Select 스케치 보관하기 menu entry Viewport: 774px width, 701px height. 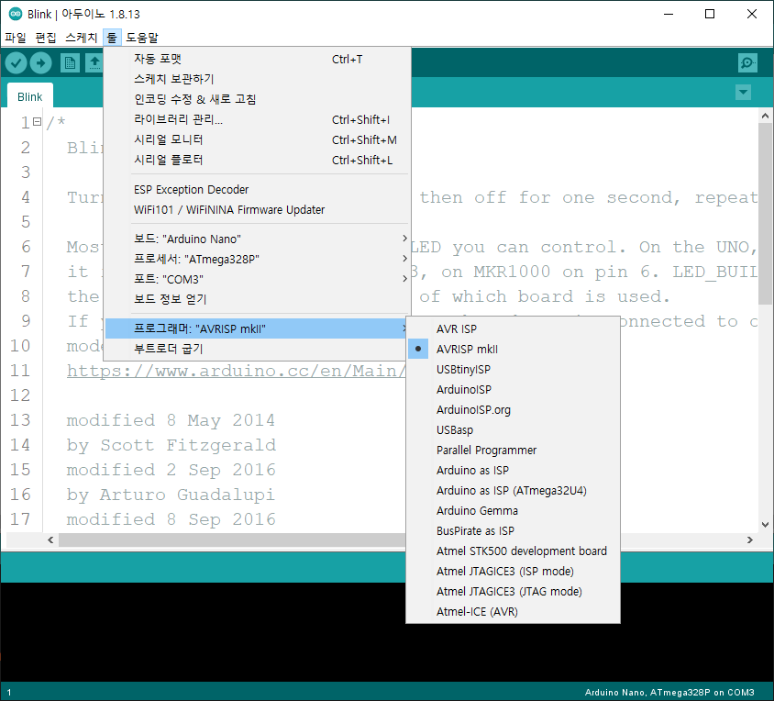click(x=257, y=79)
